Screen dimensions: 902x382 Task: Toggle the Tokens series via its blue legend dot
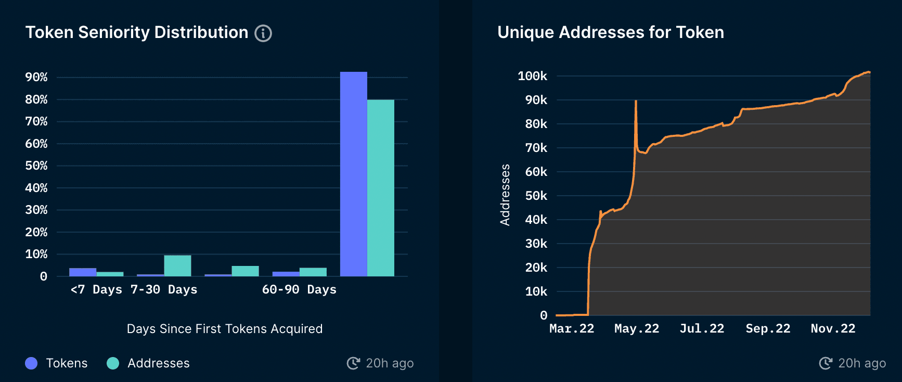tap(31, 363)
